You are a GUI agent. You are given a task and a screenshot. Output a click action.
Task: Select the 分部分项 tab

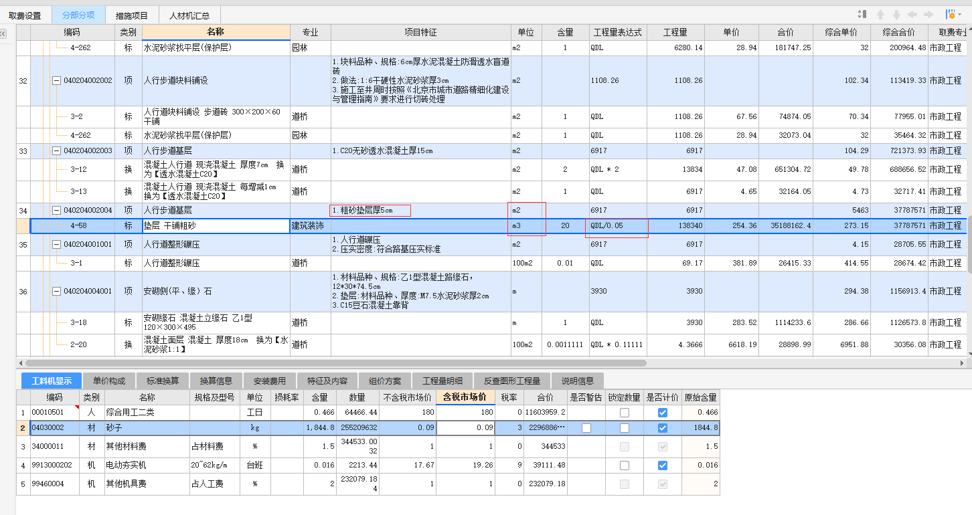[78, 15]
